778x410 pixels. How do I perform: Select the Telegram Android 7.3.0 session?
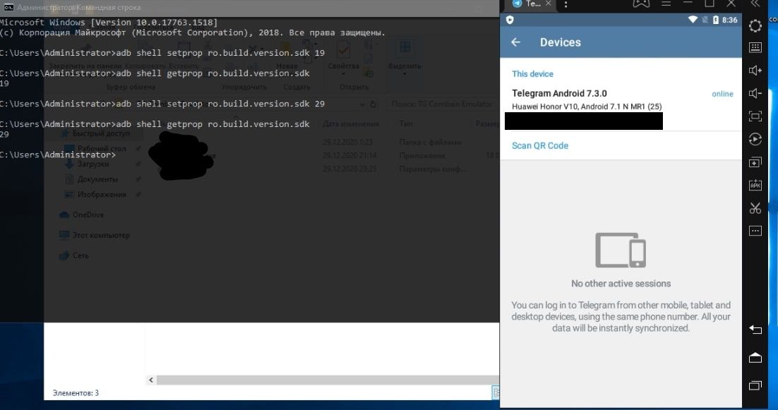tap(621, 100)
